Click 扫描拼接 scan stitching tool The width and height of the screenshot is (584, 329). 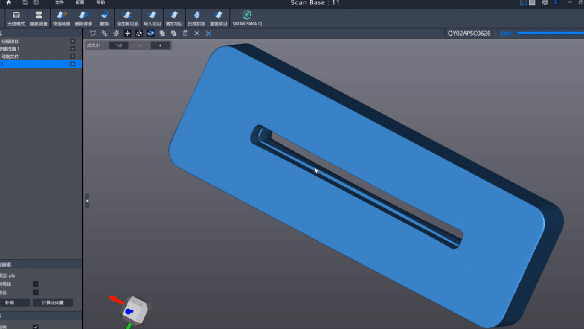(x=196, y=18)
